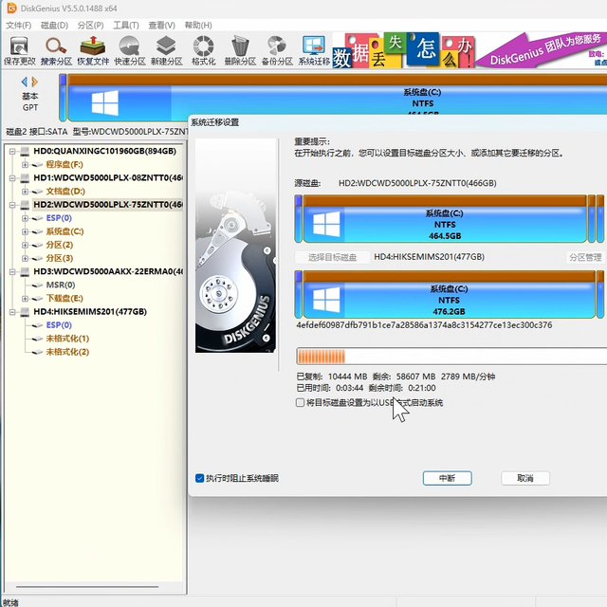The height and width of the screenshot is (607, 607).
Task: Expand the 下载盘(E:) partition node
Action: point(25,299)
